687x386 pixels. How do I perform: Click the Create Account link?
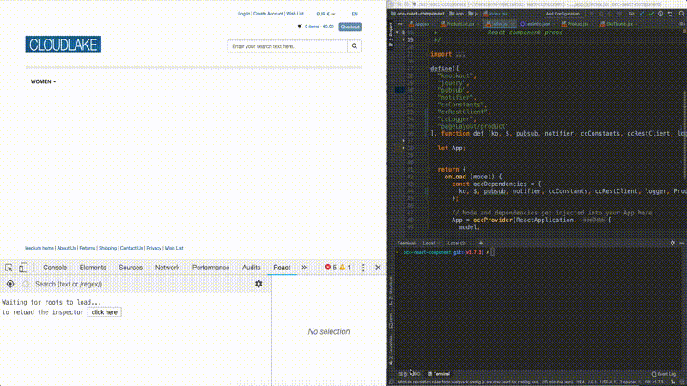(x=268, y=14)
